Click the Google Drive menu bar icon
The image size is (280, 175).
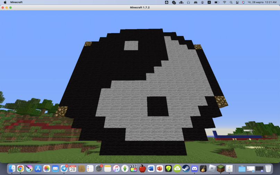167,2
